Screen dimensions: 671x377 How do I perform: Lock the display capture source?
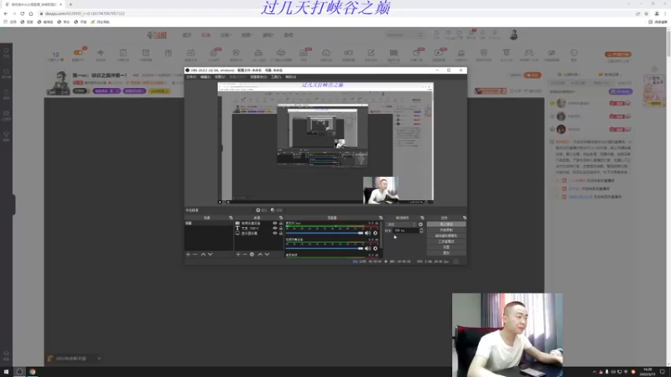coord(281,234)
